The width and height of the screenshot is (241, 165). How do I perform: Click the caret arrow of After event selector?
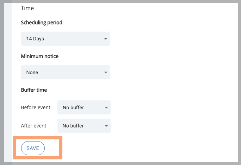pyautogui.click(x=106, y=126)
